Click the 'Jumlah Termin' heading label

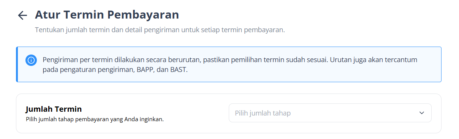(54, 109)
